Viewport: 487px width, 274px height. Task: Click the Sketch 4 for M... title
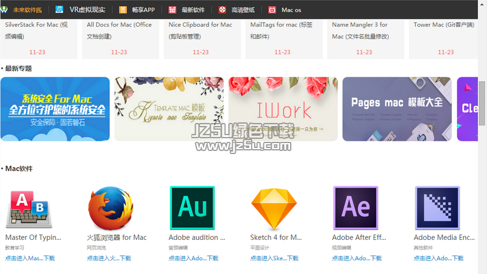pos(276,237)
